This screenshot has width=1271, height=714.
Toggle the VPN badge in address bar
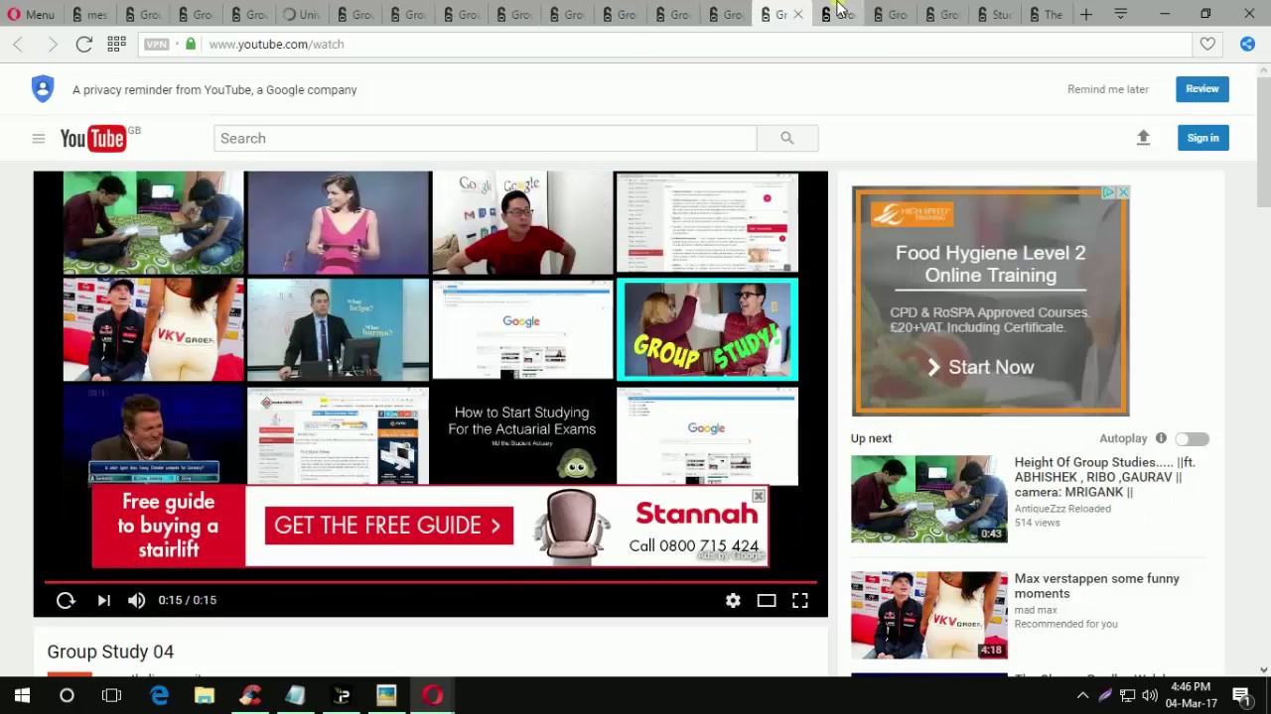156,44
